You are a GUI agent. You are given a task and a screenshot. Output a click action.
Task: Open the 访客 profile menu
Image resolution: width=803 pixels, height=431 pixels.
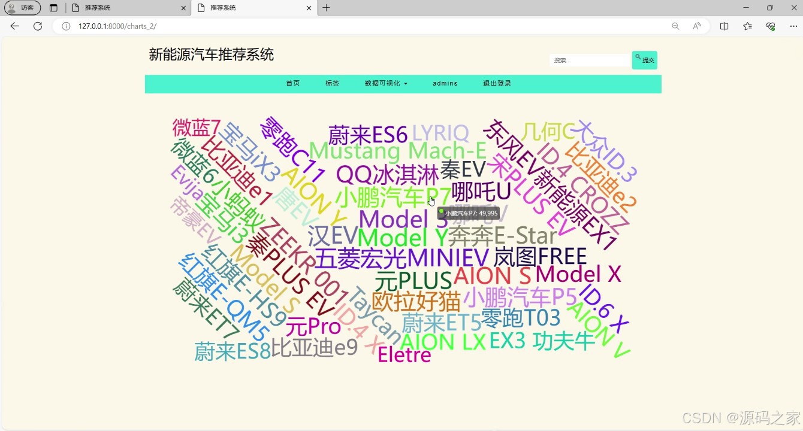22,8
